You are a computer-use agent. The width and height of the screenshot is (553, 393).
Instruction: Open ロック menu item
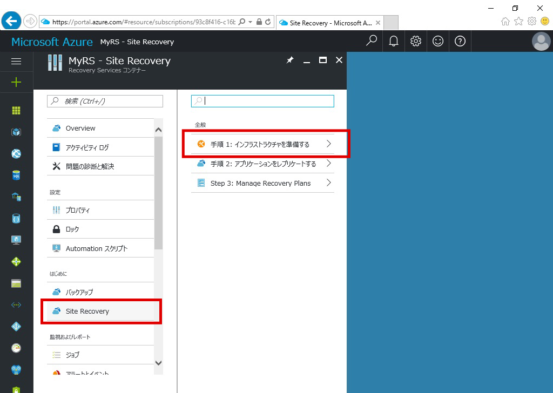(x=100, y=229)
